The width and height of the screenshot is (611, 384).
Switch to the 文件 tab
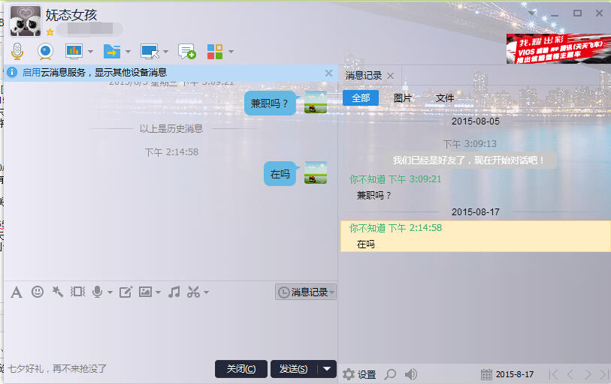point(445,98)
